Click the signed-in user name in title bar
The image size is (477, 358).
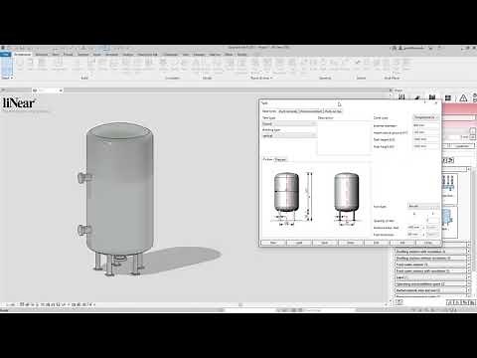coord(413,48)
